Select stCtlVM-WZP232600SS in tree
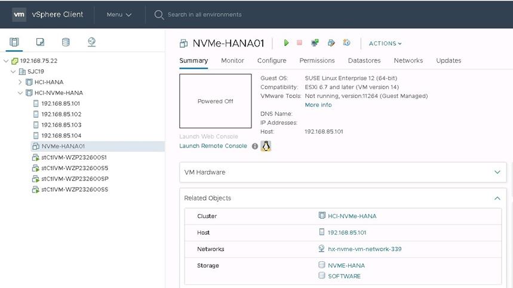The image size is (513, 288). click(75, 189)
